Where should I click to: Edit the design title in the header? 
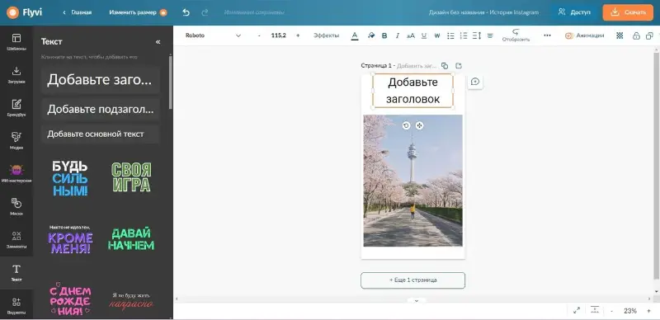483,12
